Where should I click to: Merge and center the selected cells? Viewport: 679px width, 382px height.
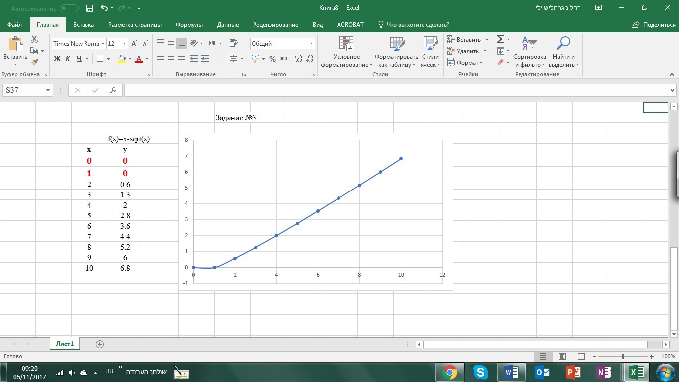click(234, 59)
